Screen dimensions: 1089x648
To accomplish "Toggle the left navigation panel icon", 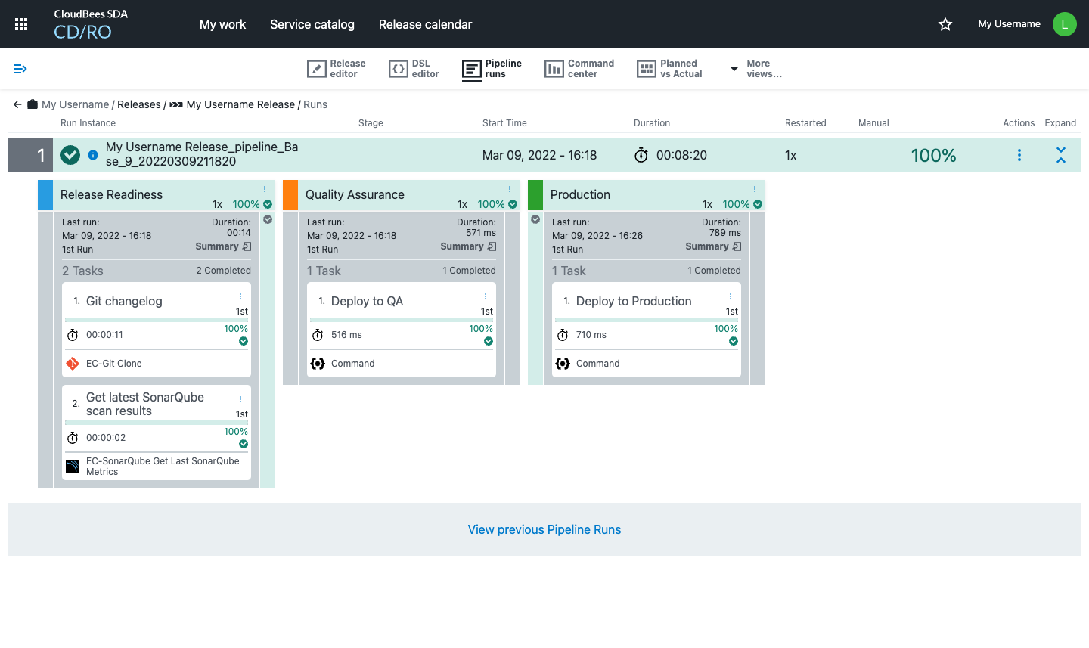I will (x=20, y=69).
